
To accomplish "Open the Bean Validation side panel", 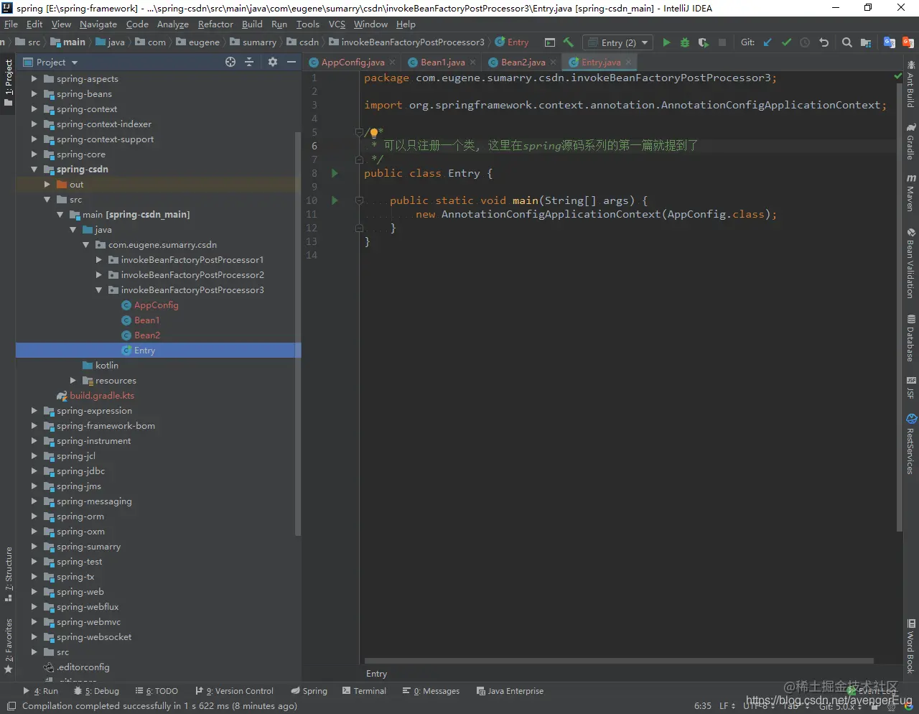I will (910, 264).
